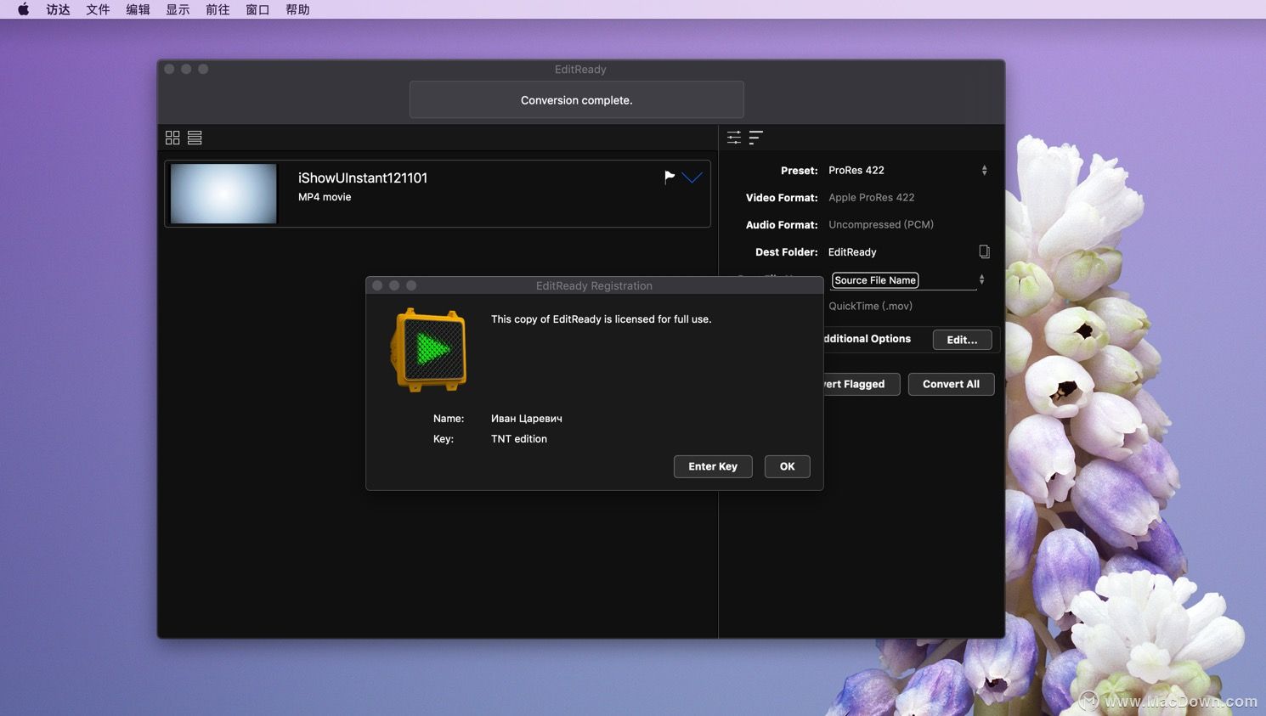Open the 前往 menu

pos(218,9)
